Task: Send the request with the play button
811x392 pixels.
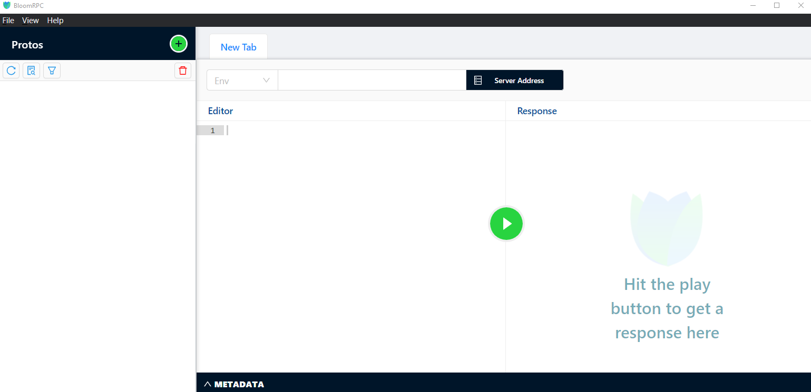Action: 506,223
